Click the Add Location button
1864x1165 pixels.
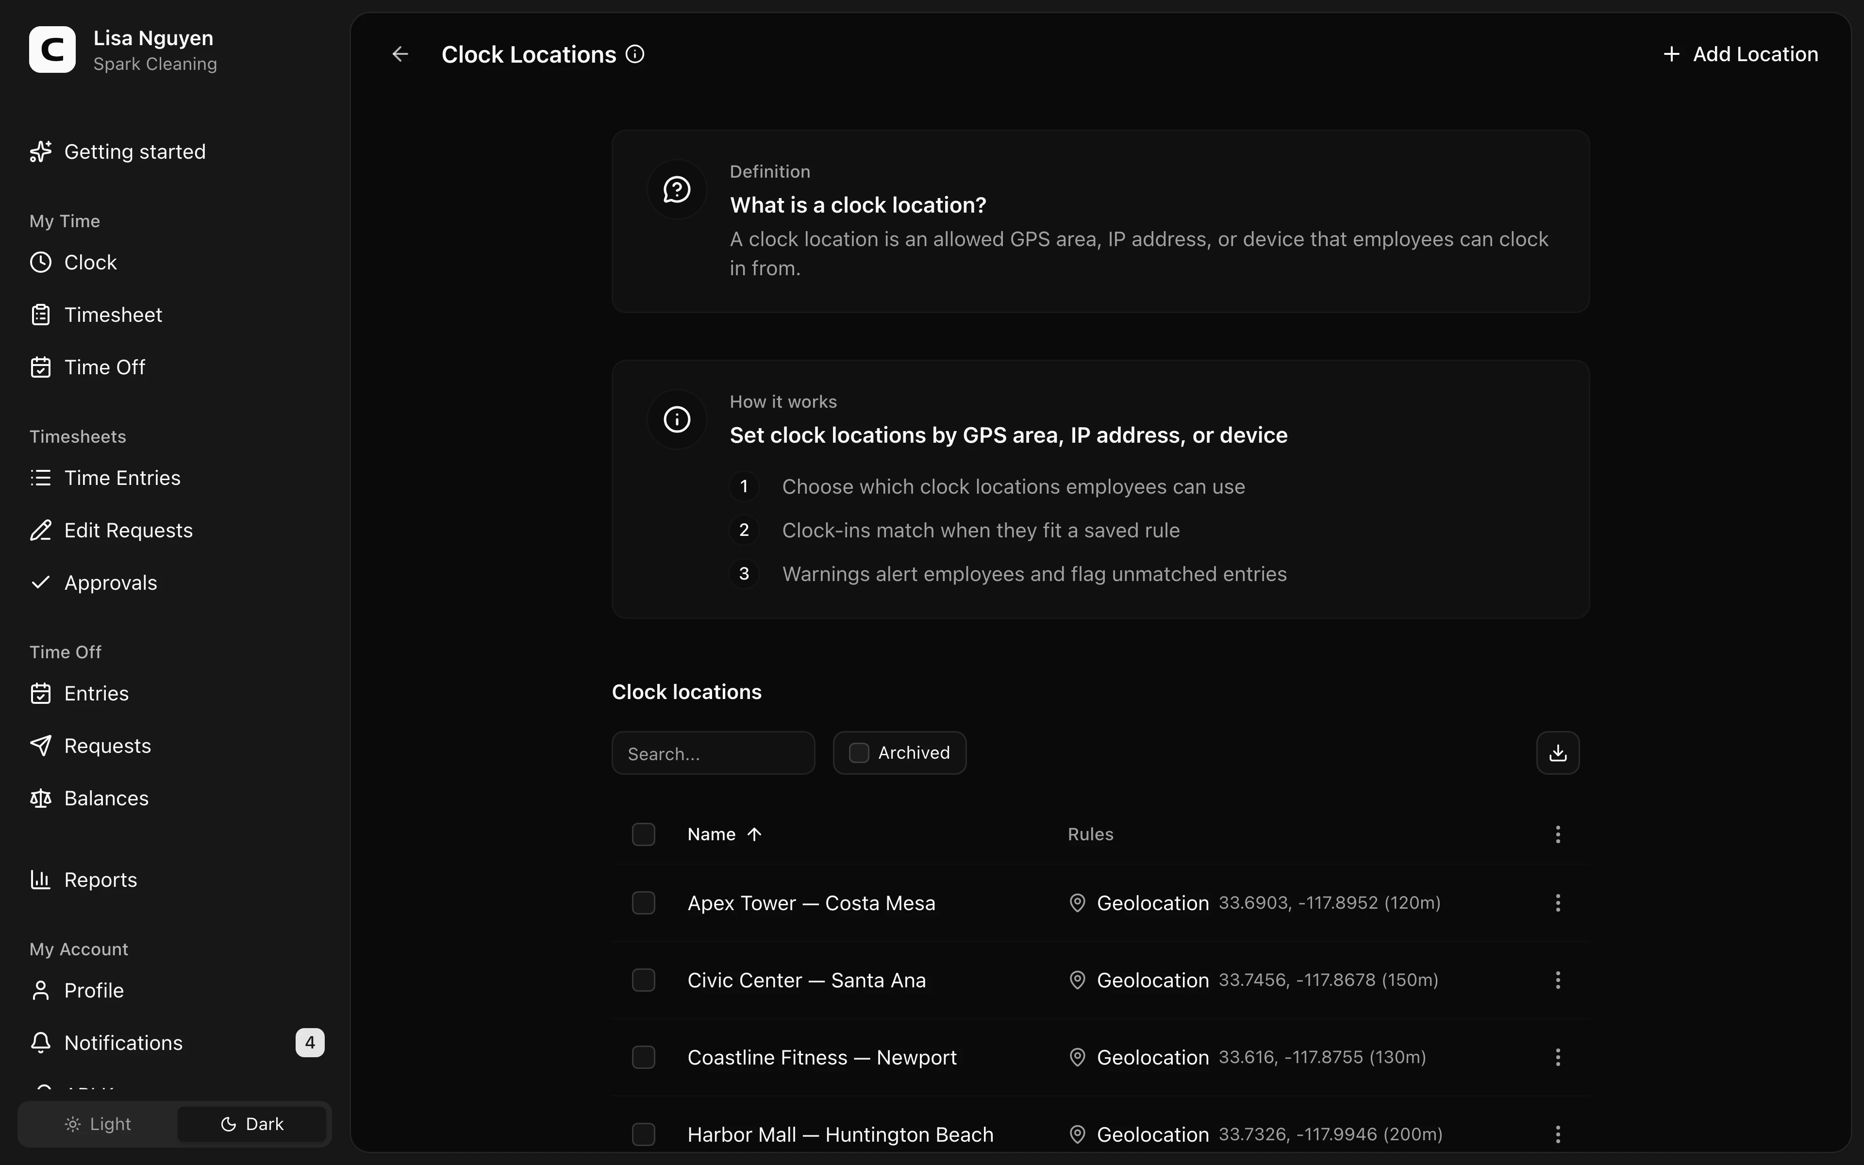coord(1740,54)
